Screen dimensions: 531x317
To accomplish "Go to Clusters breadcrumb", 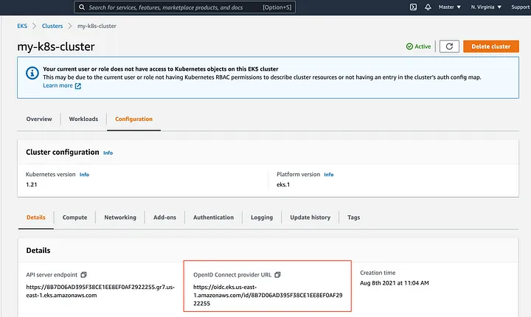I will [x=52, y=26].
